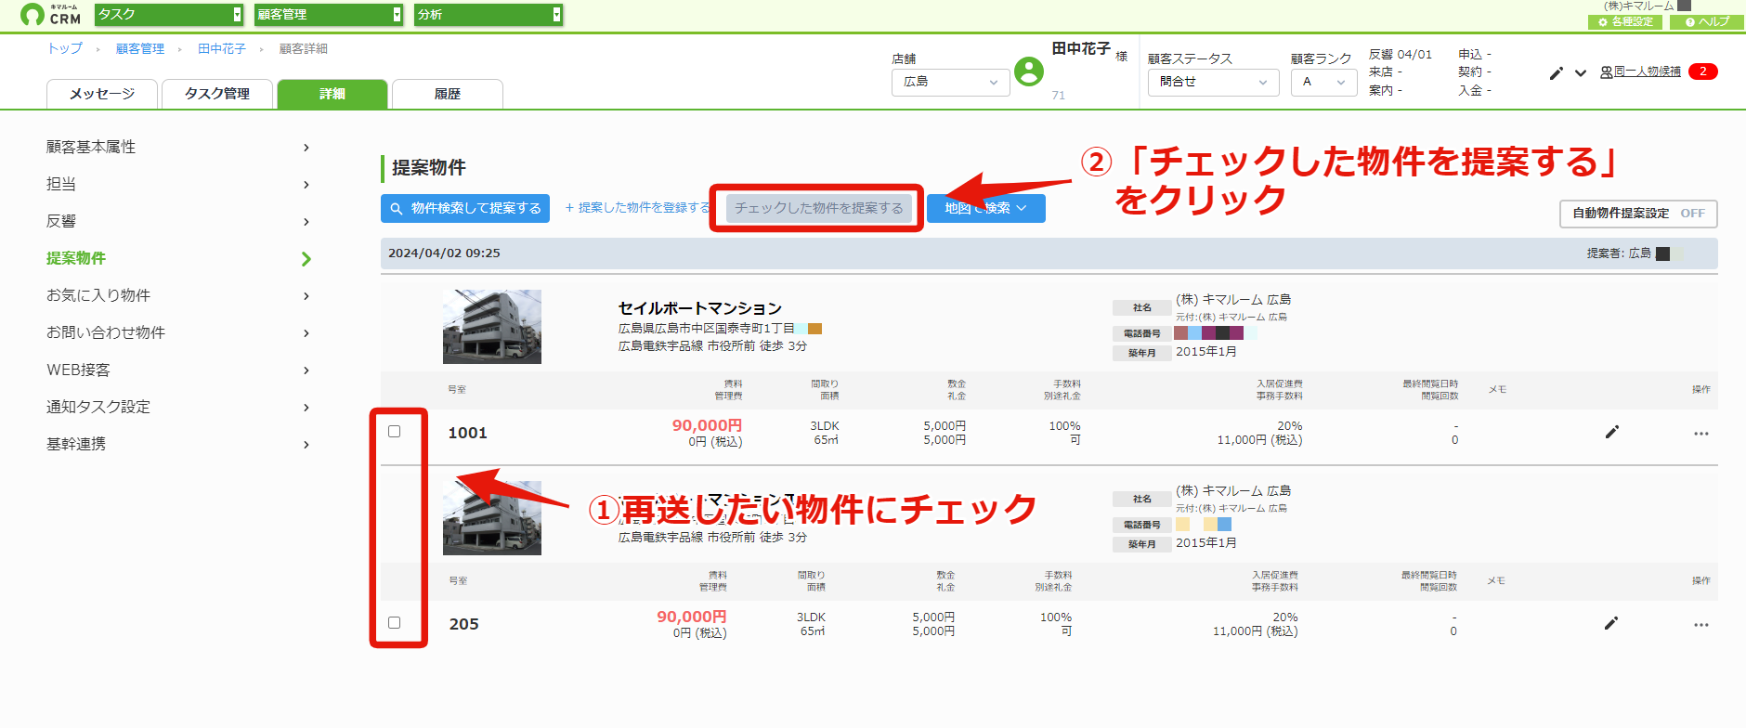Toggle 自動物件提案設定 OFF switch
The height and width of the screenshot is (728, 1746).
click(x=1639, y=214)
